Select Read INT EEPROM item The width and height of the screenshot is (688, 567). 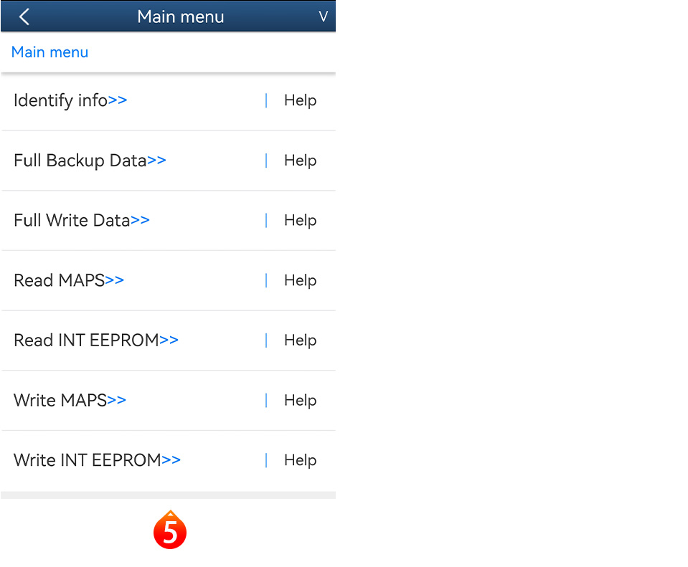(86, 340)
